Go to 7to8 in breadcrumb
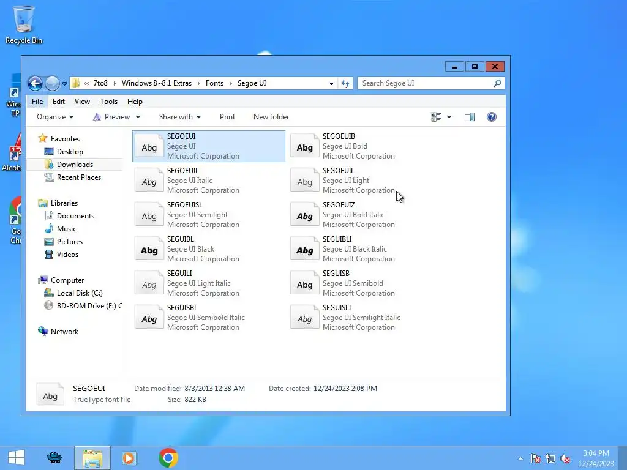 click(x=100, y=83)
